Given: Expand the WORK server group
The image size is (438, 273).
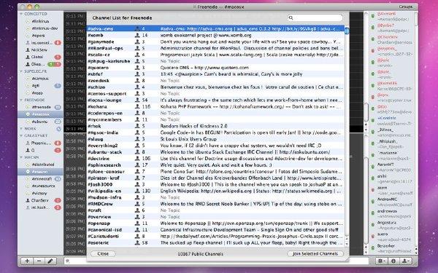Looking at the screenshot, I should tap(21, 129).
